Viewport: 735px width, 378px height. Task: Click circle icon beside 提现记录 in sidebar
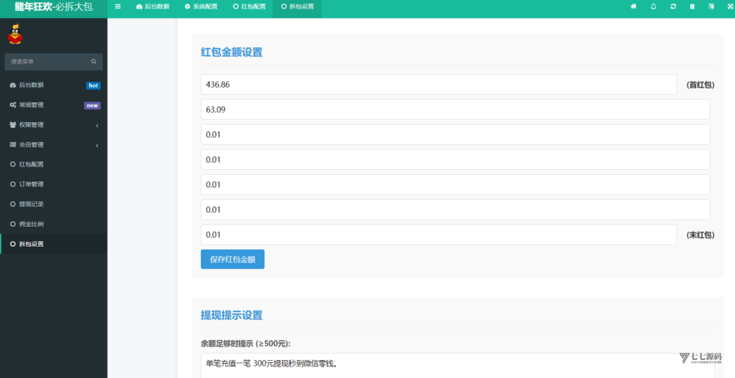tap(13, 204)
